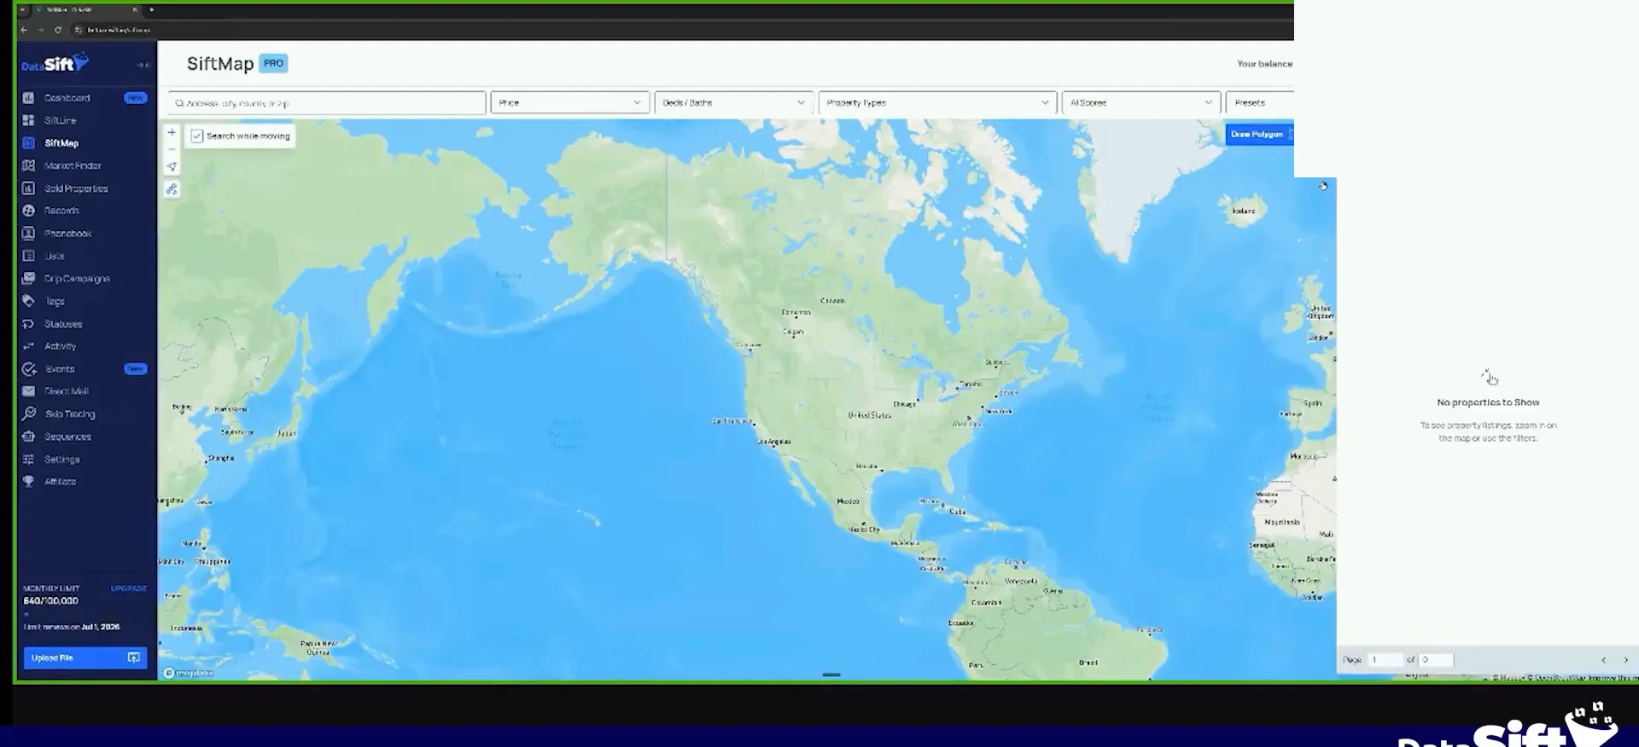1639x747 pixels.
Task: Click the Phonebook sidebar icon
Action: [28, 234]
